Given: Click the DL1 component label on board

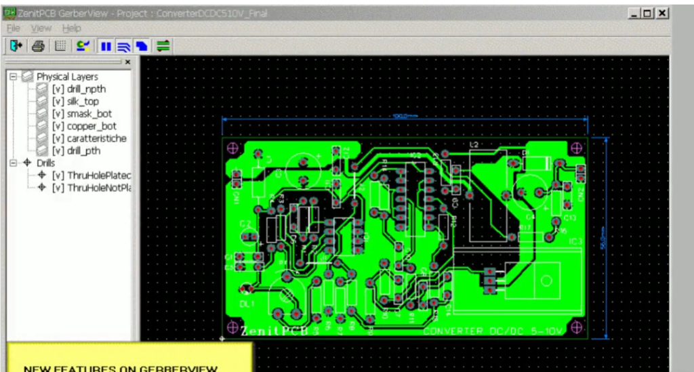Looking at the screenshot, I should pos(247,304).
